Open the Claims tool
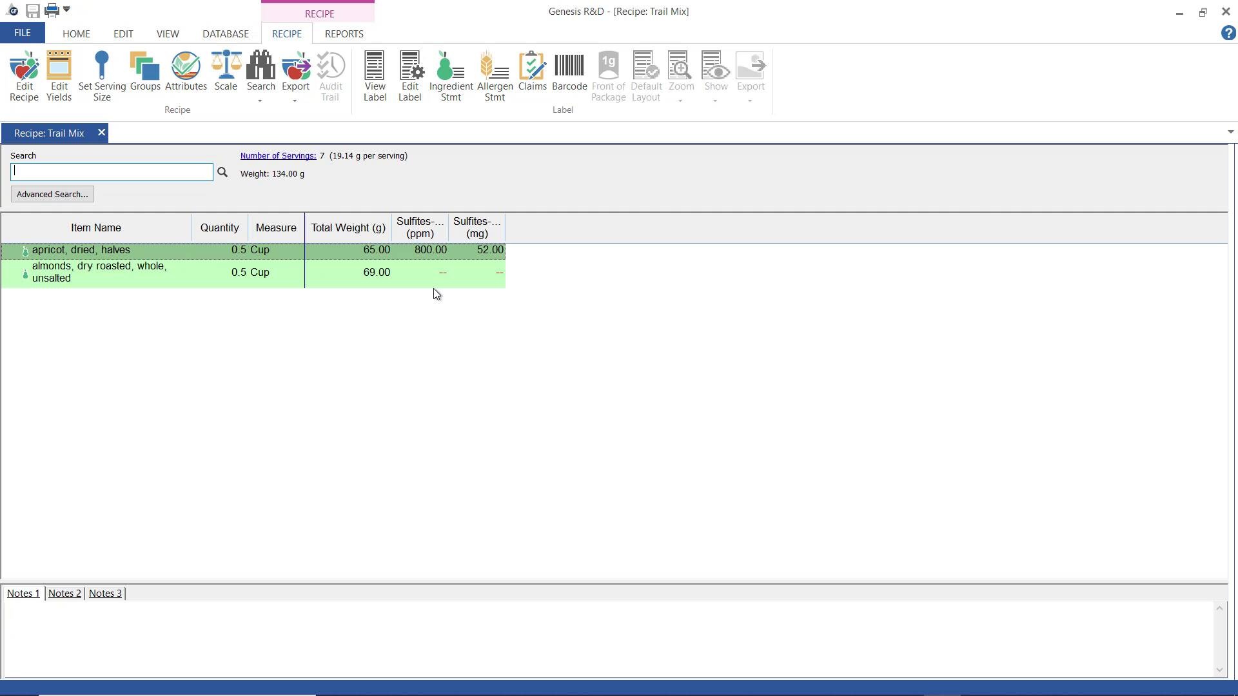 [532, 72]
